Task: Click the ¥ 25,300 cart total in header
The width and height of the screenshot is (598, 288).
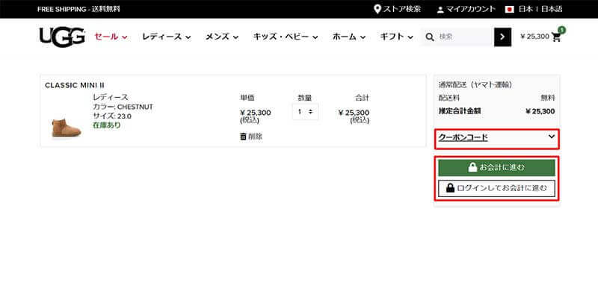Action: 534,37
